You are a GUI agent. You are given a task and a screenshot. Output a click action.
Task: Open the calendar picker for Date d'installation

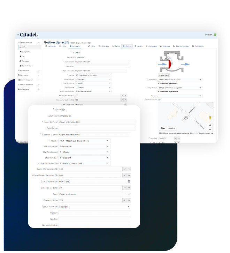point(129,181)
